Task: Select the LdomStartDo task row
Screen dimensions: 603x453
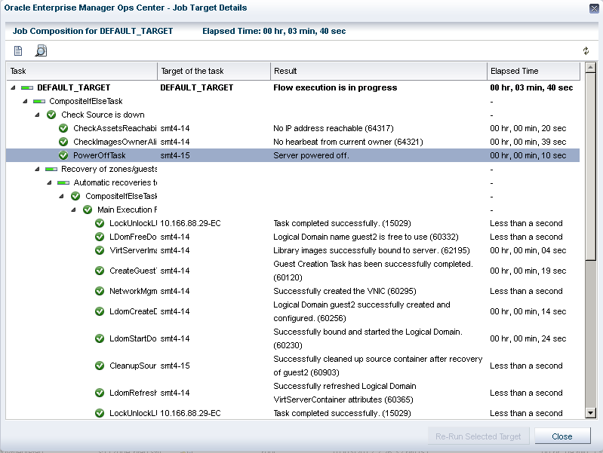Action: coord(293,338)
